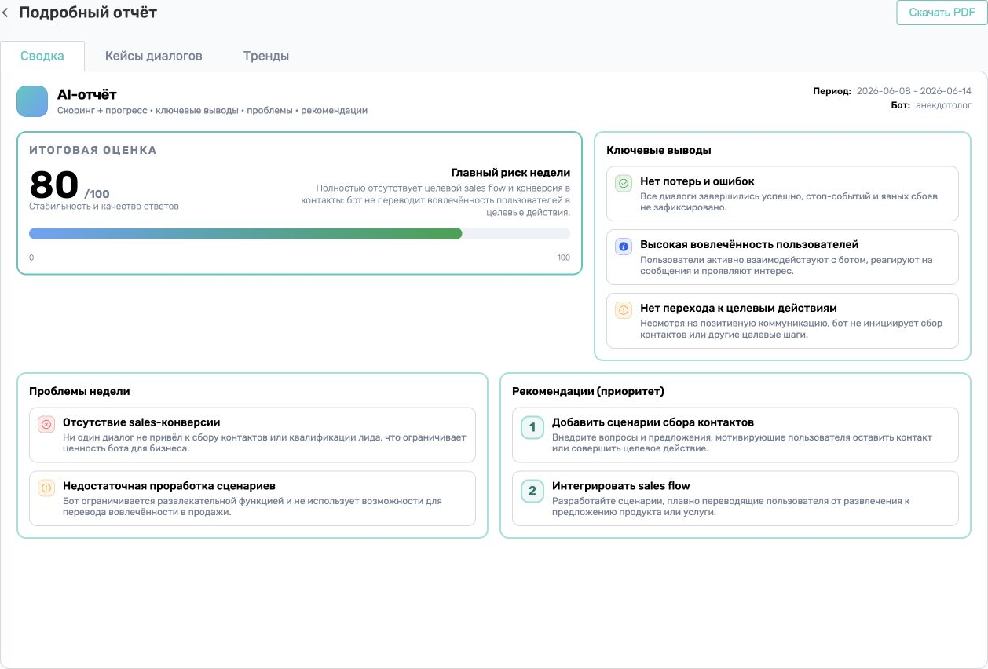Select the Недостаточная проработка сценариев problem title

coord(169,486)
